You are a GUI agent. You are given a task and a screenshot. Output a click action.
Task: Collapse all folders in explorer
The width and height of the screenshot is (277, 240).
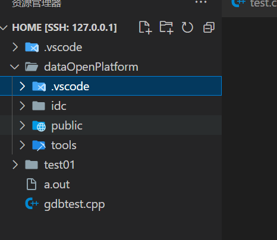[209, 27]
